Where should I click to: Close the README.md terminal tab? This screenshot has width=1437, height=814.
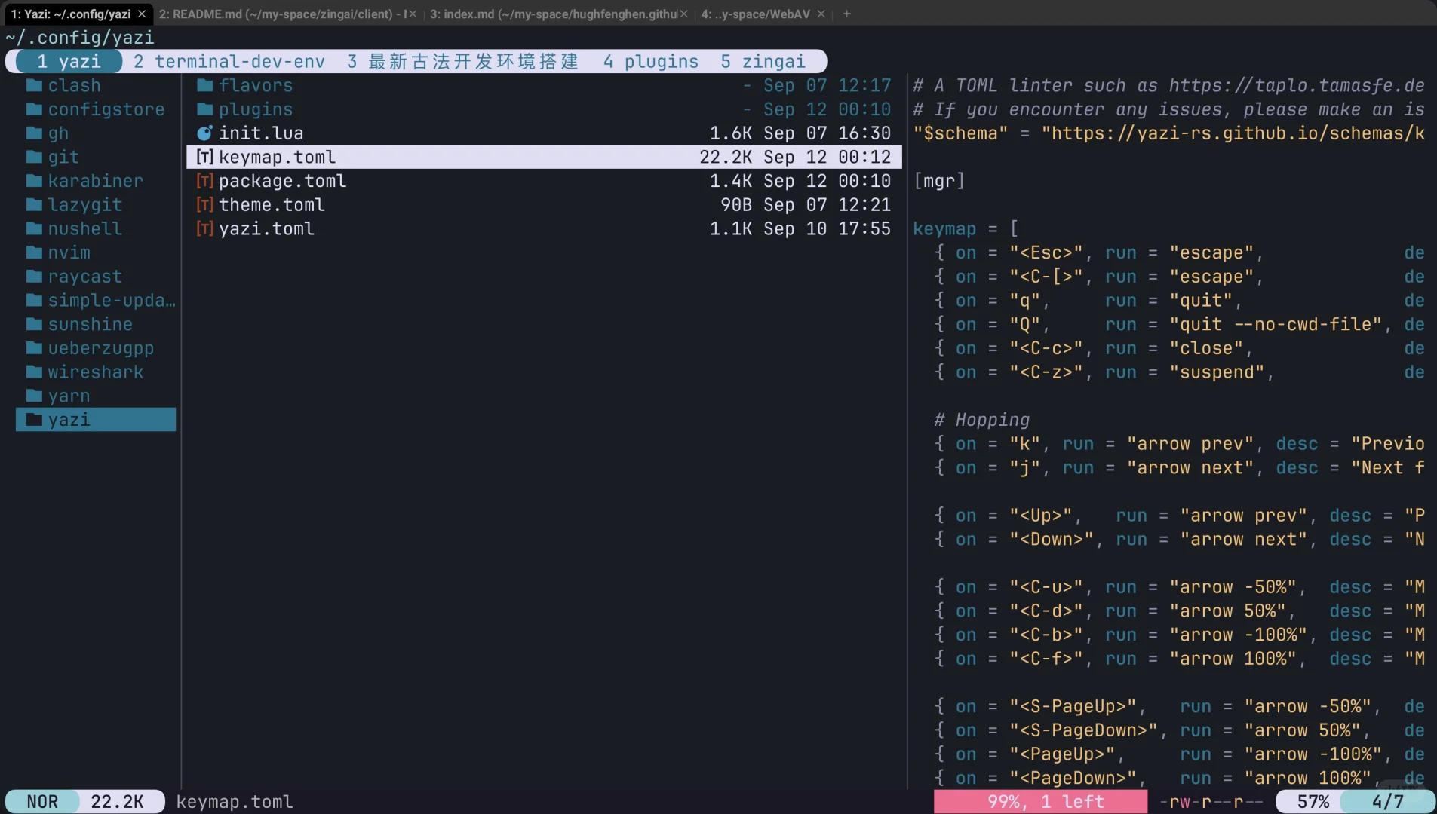tap(413, 14)
